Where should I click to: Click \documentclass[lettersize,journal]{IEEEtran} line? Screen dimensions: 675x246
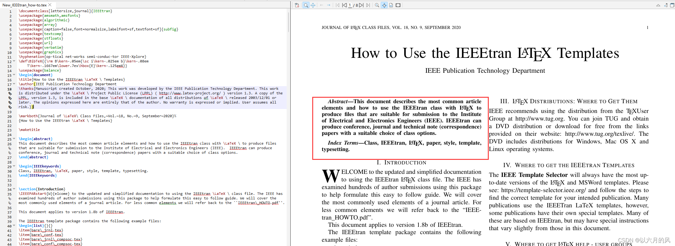click(x=65, y=11)
